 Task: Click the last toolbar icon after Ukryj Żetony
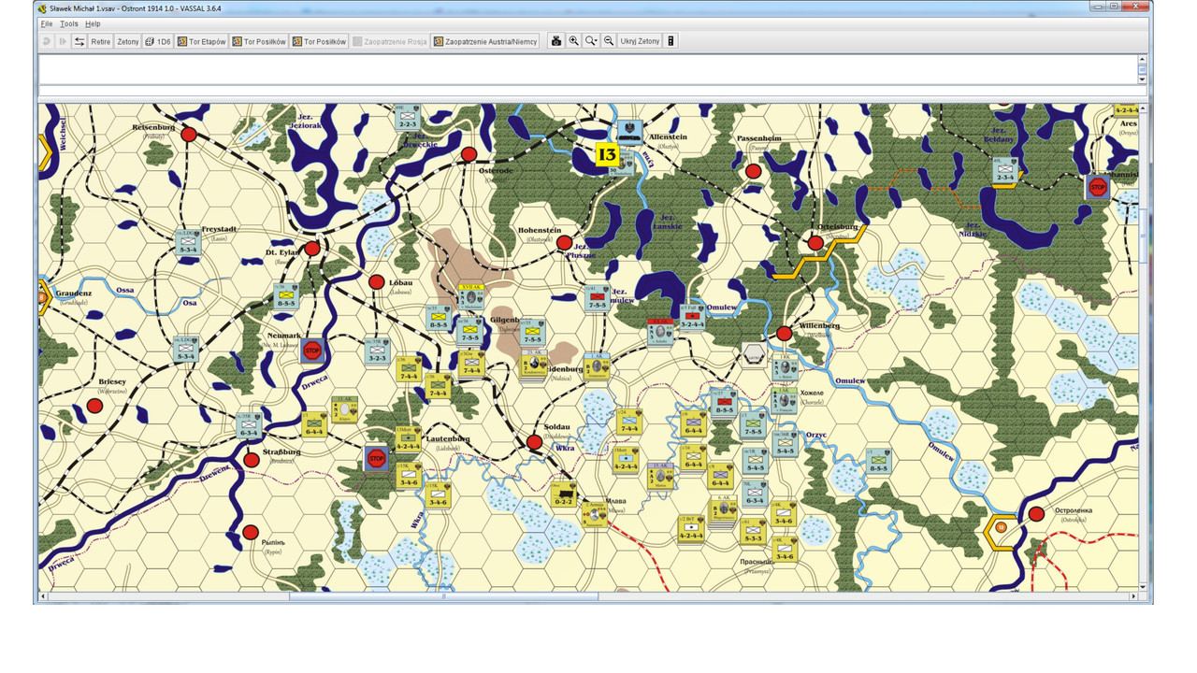(x=671, y=41)
